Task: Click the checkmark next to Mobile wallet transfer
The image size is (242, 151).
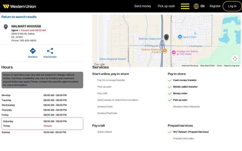Action: [170, 87]
